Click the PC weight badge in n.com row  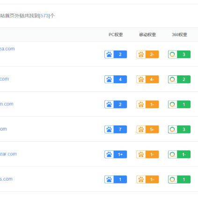pos(116,104)
